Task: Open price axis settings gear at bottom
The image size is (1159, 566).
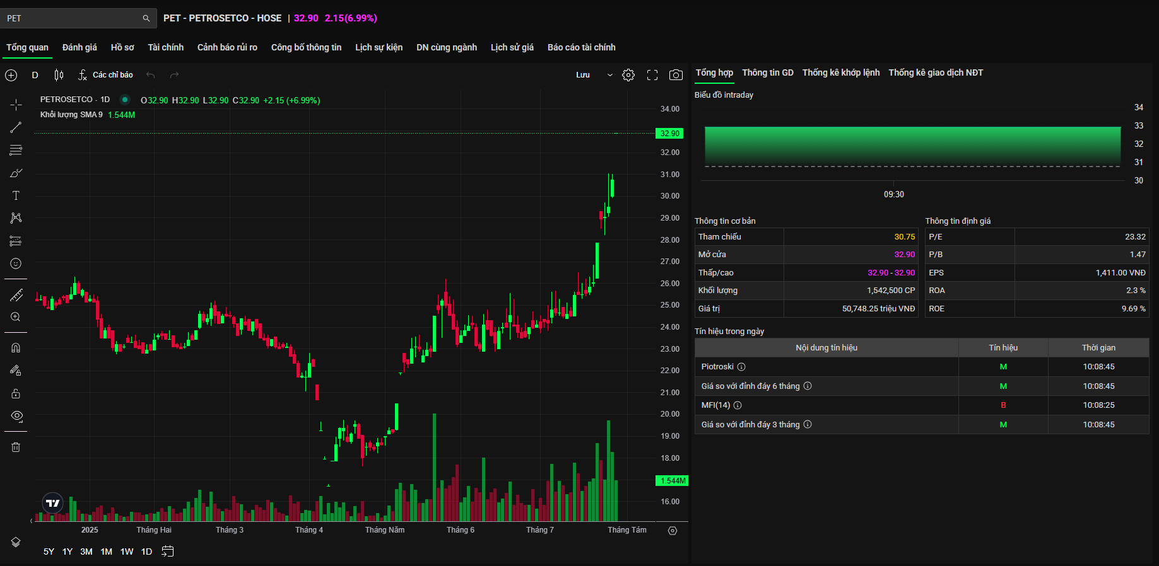Action: 673,531
